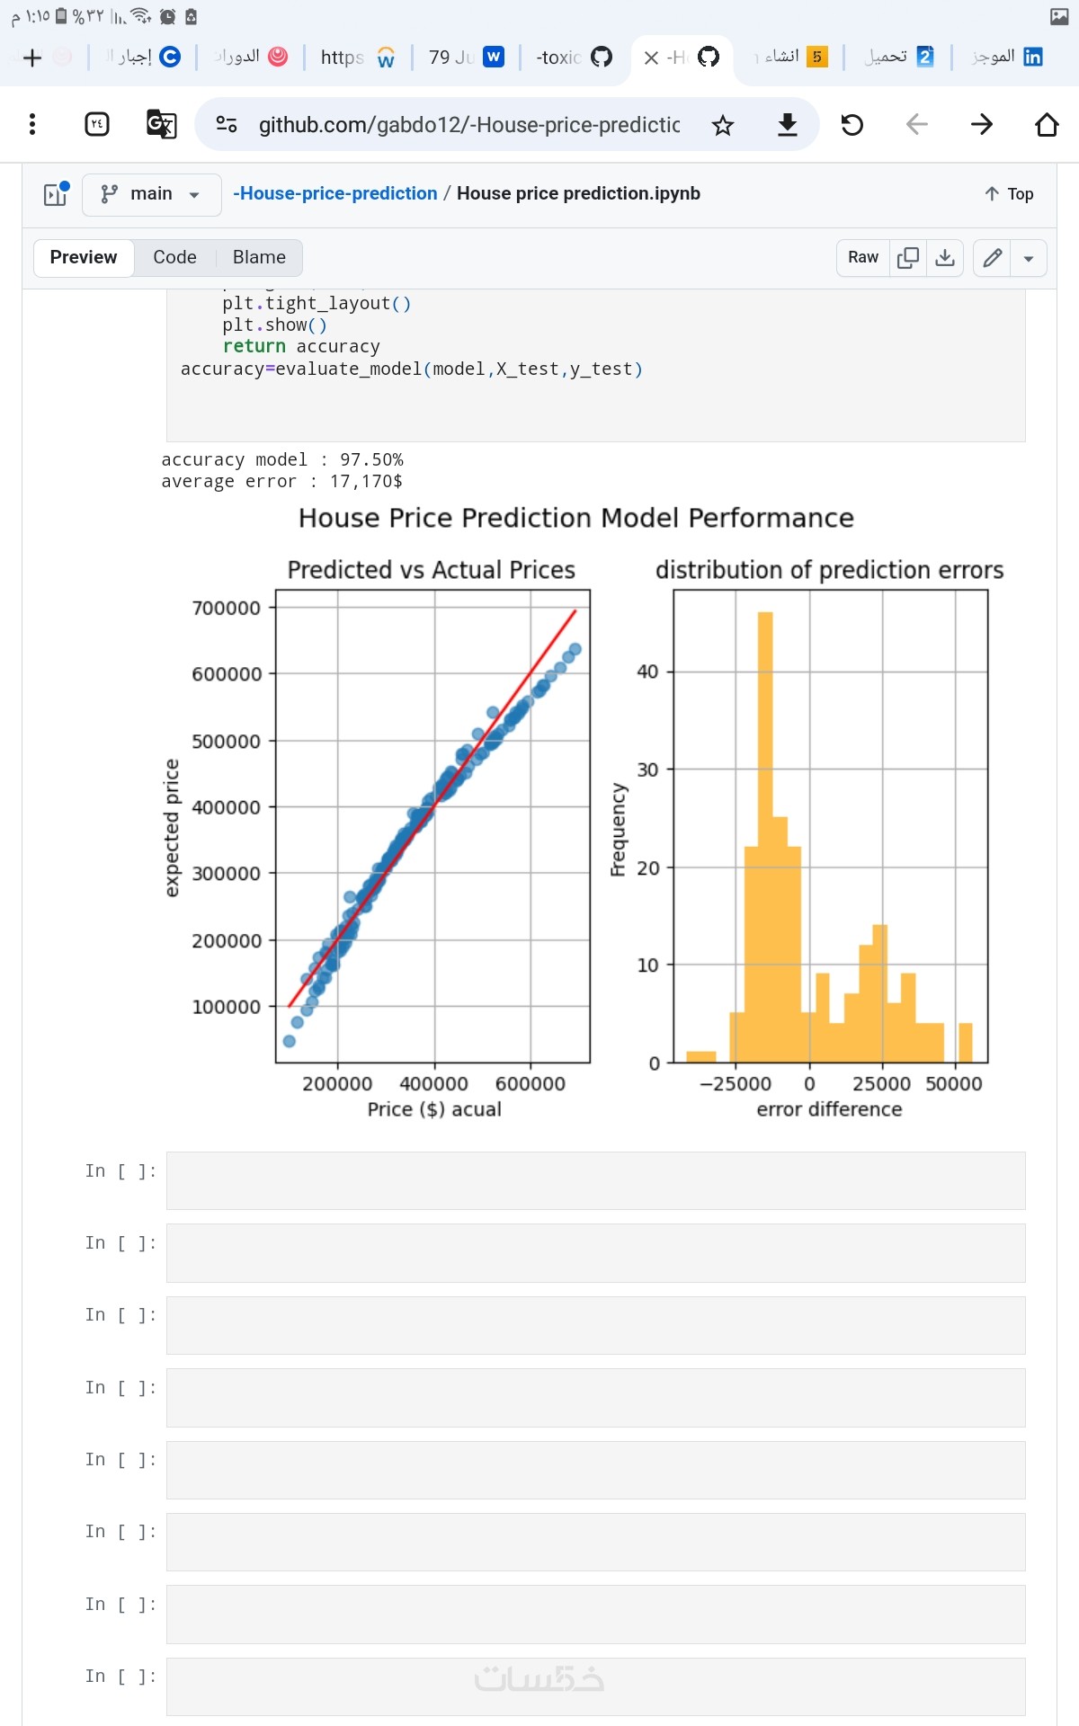Bookmark this page with the star

723,125
